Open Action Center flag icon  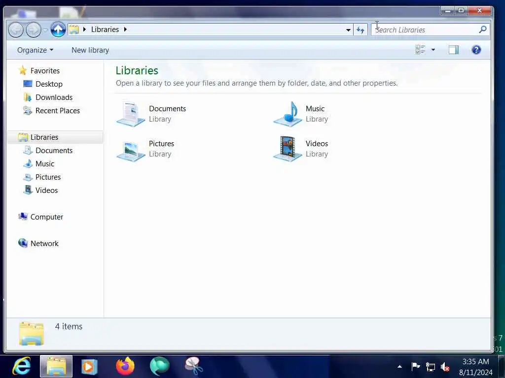415,366
